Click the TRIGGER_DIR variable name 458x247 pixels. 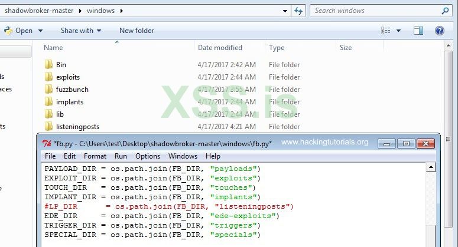pyautogui.click(x=70, y=225)
